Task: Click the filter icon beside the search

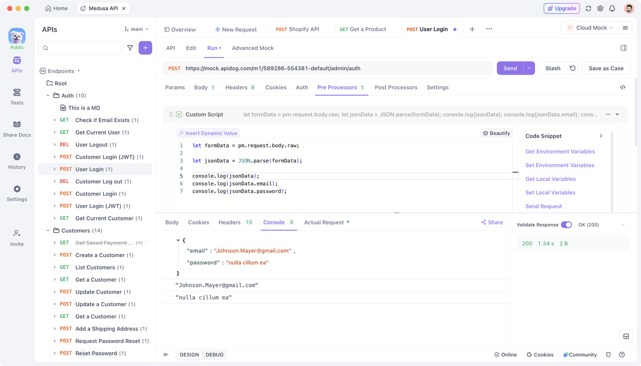Action: [x=130, y=48]
